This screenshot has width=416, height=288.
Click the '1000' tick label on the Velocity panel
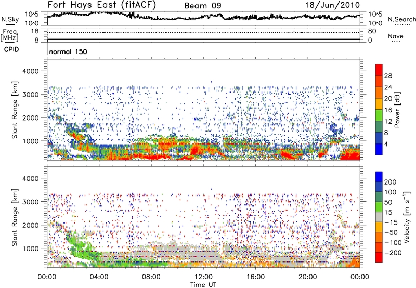31,248
